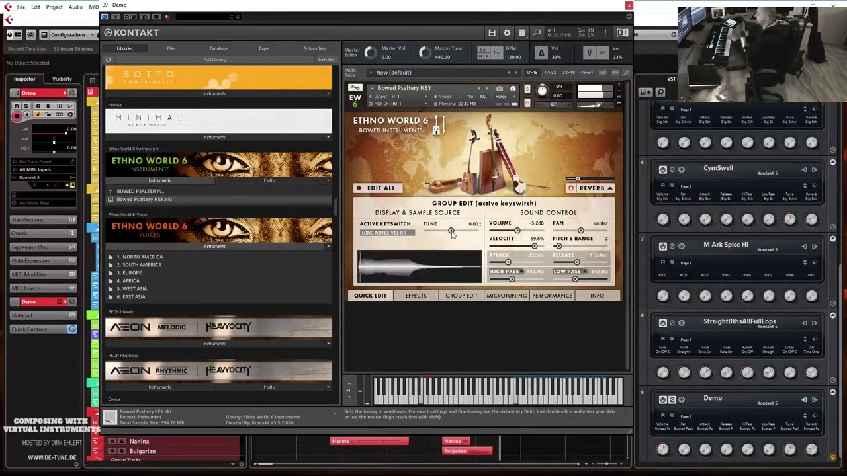The width and height of the screenshot is (847, 476).
Task: Click the TrackVersions section icon in the Inspector
Action: (x=72, y=219)
